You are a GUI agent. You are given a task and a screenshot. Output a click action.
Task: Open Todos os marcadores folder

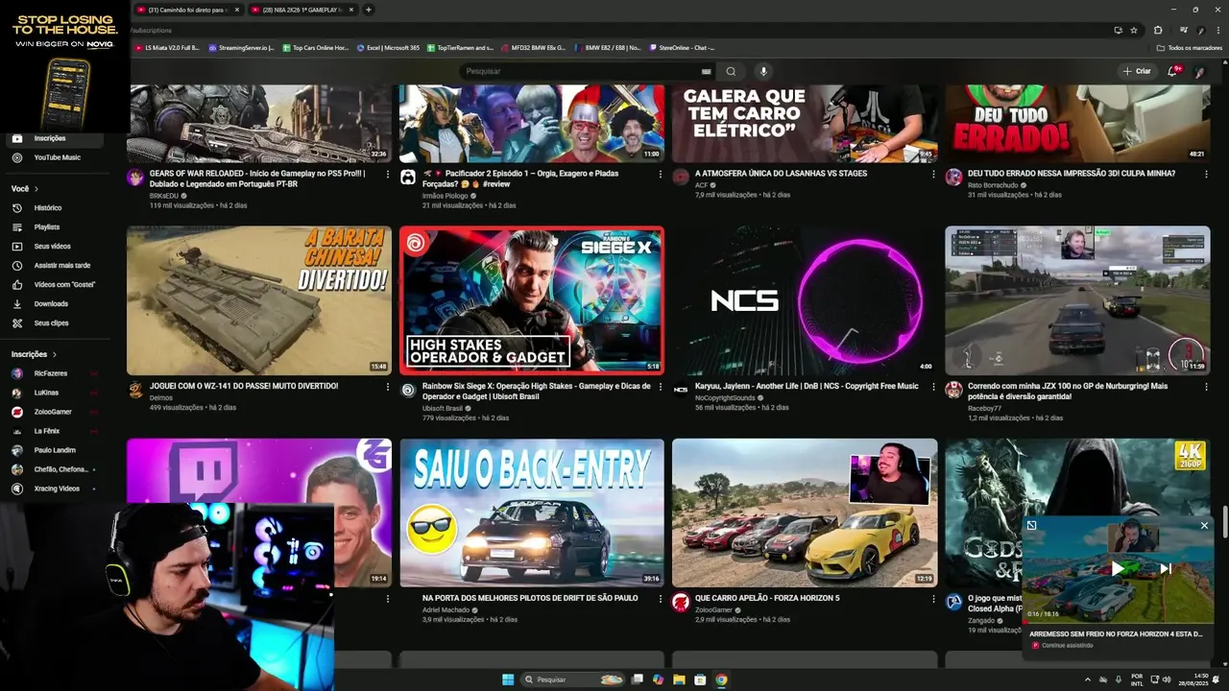point(1190,47)
